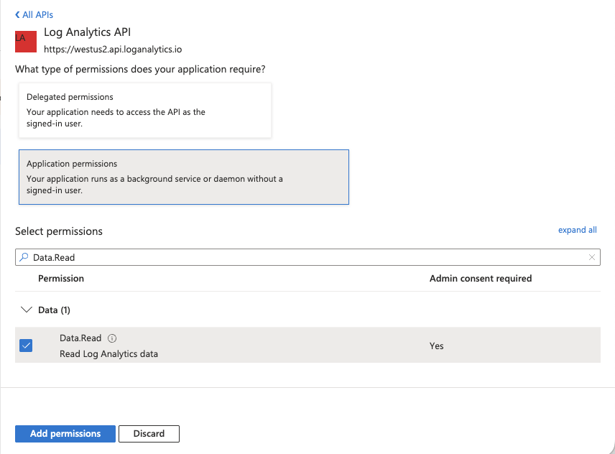This screenshot has width=615, height=454.
Task: Show the info tooltip beside Data.Read
Action: click(x=112, y=338)
